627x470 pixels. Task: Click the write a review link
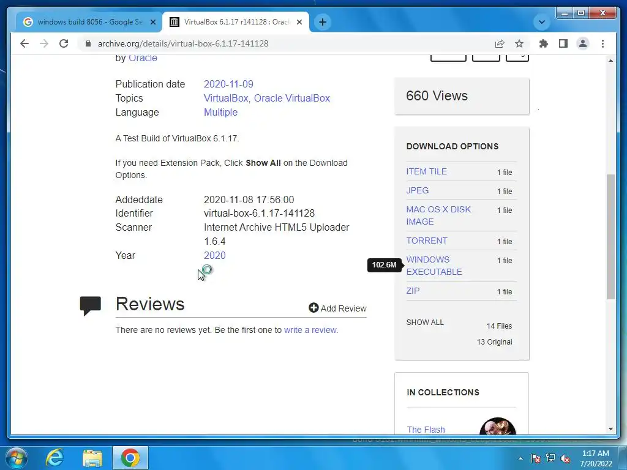click(310, 330)
